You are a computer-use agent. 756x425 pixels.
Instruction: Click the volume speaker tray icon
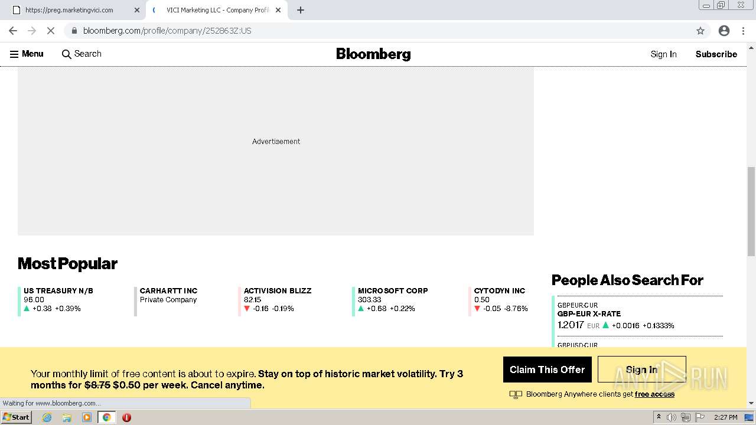672,417
